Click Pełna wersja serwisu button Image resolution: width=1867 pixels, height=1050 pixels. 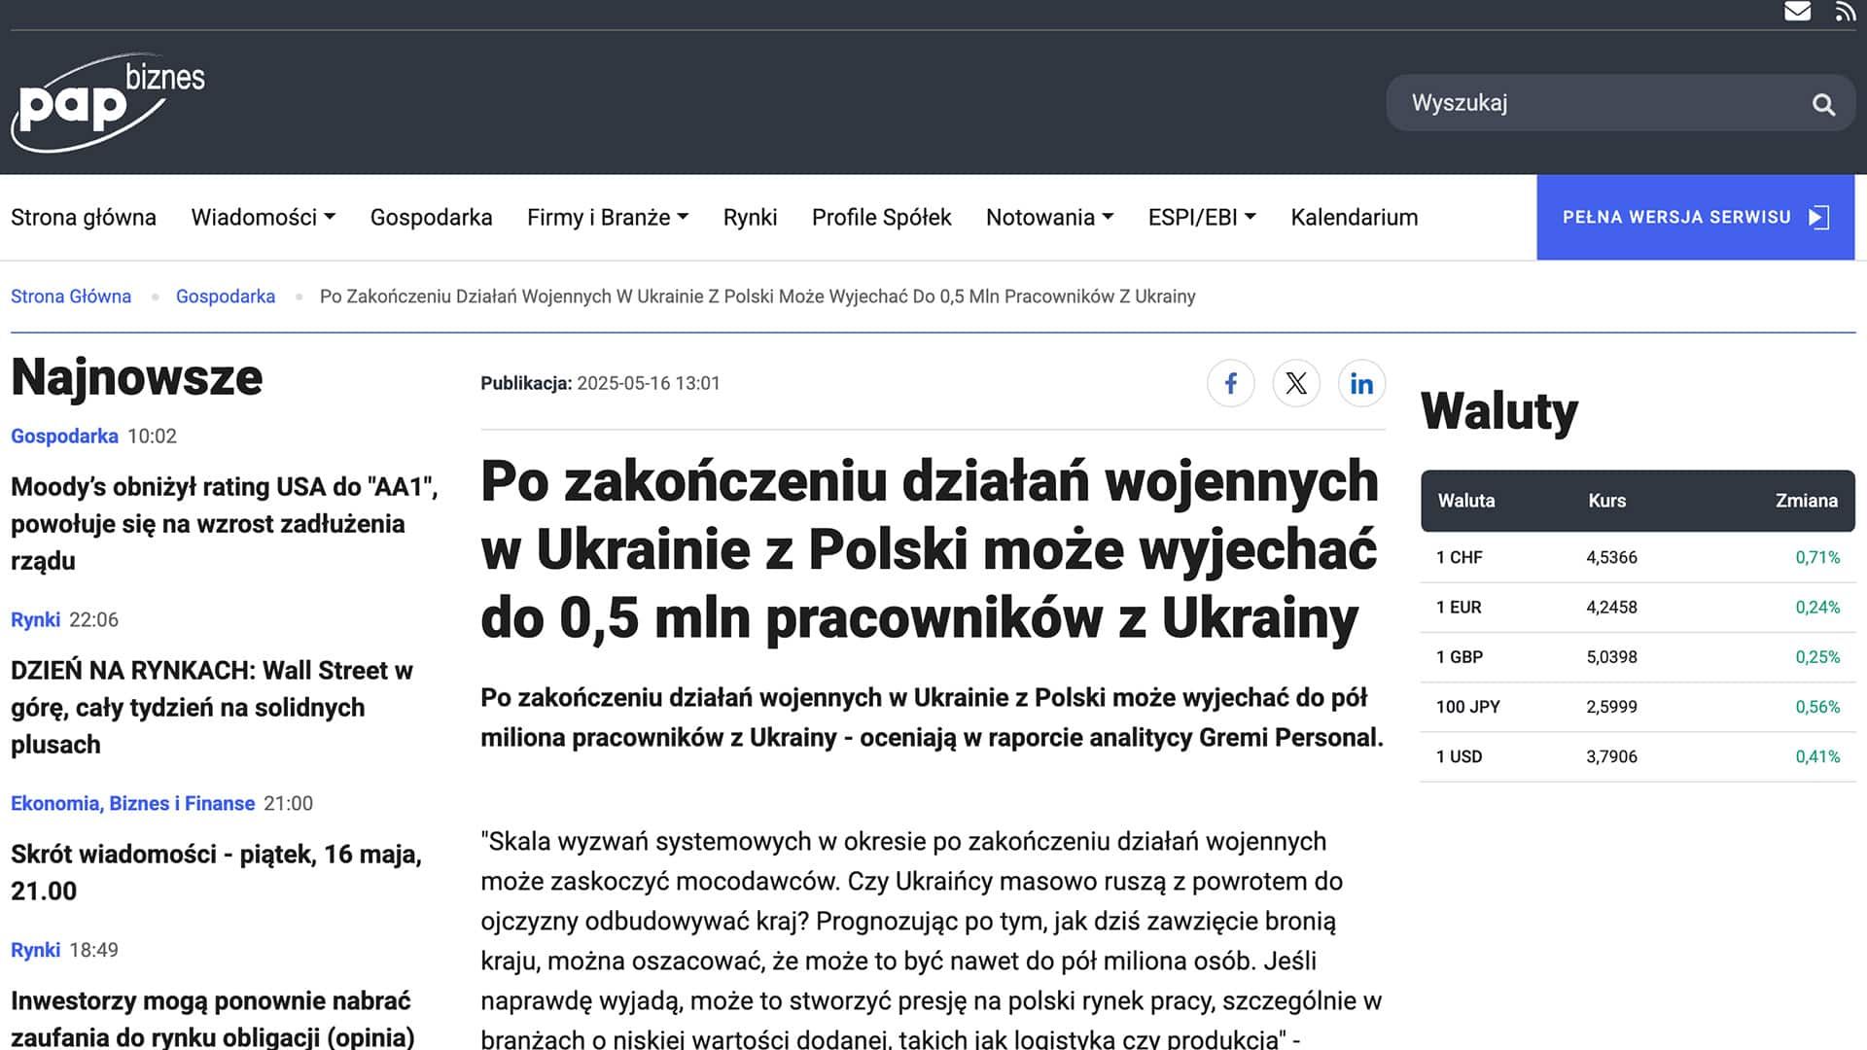click(1695, 217)
